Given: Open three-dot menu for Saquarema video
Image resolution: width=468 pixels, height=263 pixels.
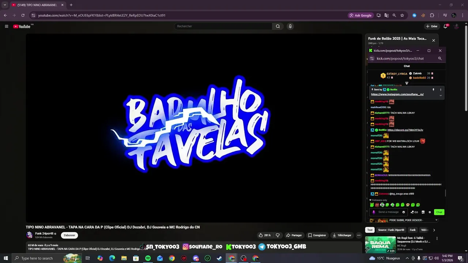Looking at the screenshot, I should 437,239.
